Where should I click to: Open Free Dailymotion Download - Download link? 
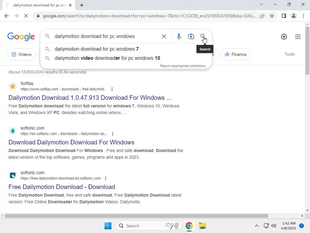tap(62, 187)
